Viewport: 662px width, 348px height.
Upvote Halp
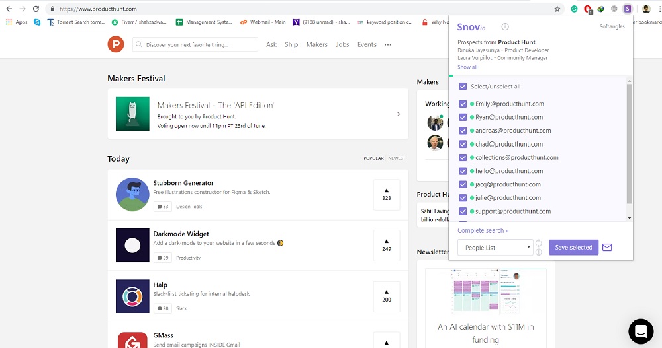(387, 296)
